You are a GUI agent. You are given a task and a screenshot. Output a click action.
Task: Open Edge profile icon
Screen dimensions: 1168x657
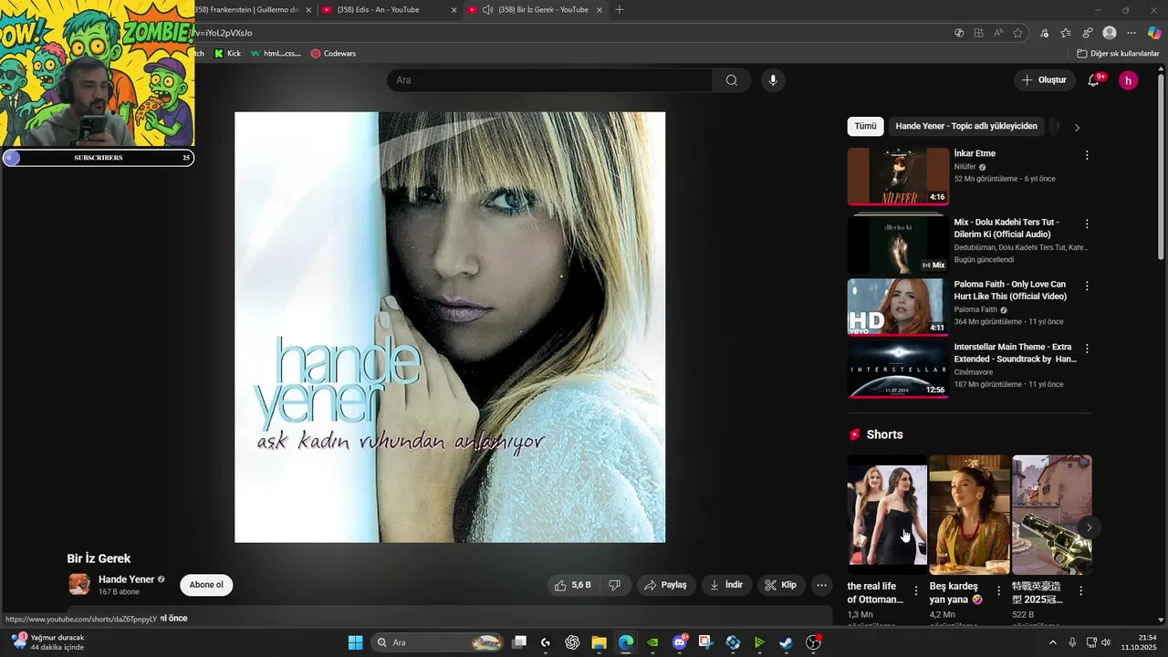[x=1110, y=33]
